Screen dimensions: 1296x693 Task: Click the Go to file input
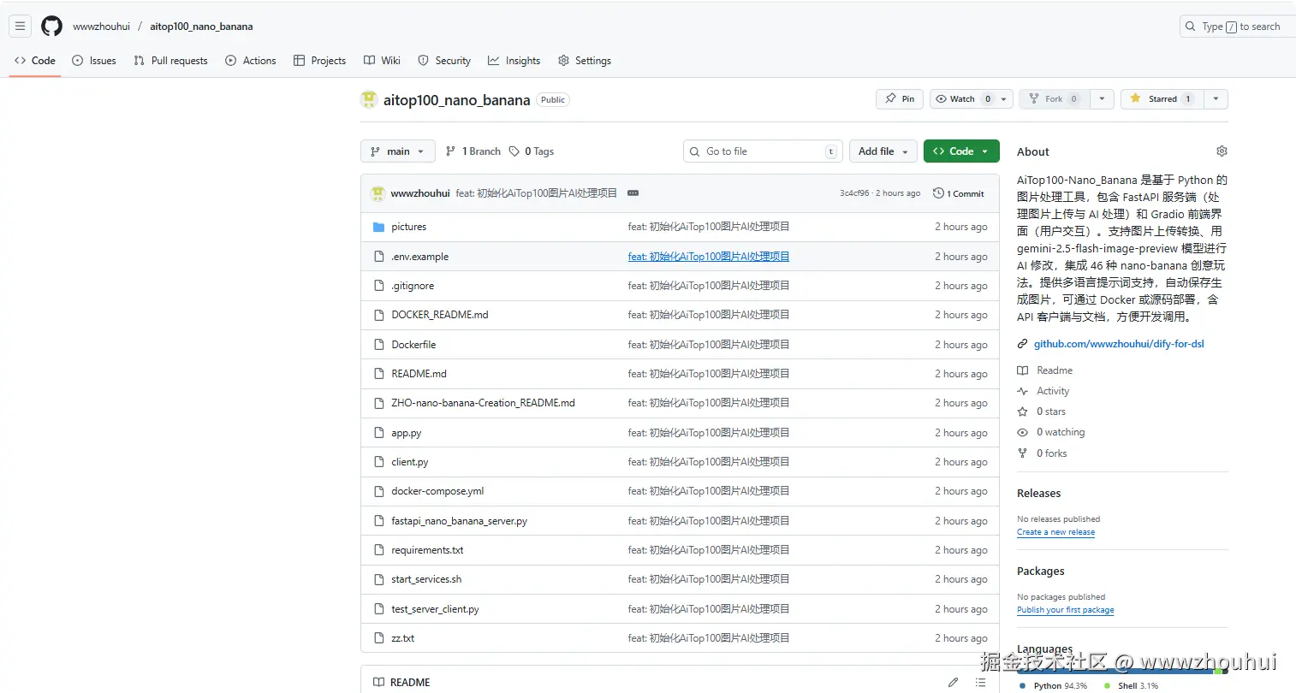coord(763,151)
